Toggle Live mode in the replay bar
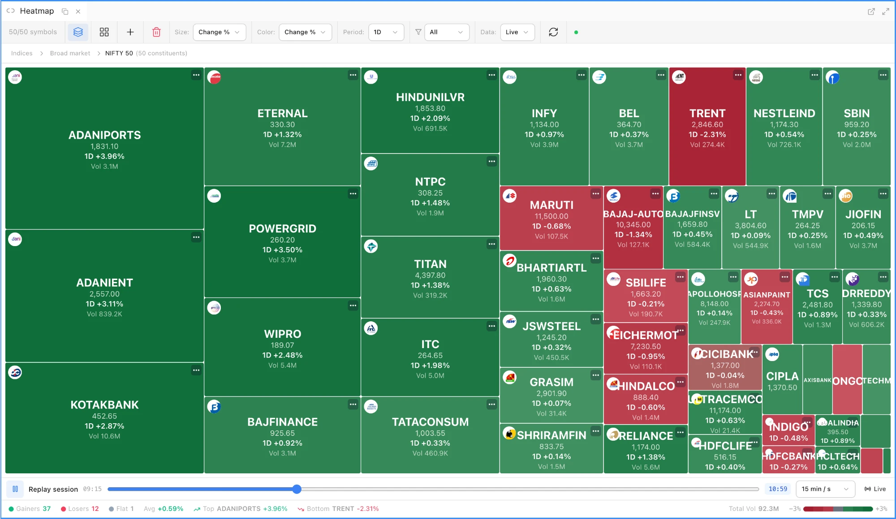 pyautogui.click(x=875, y=489)
